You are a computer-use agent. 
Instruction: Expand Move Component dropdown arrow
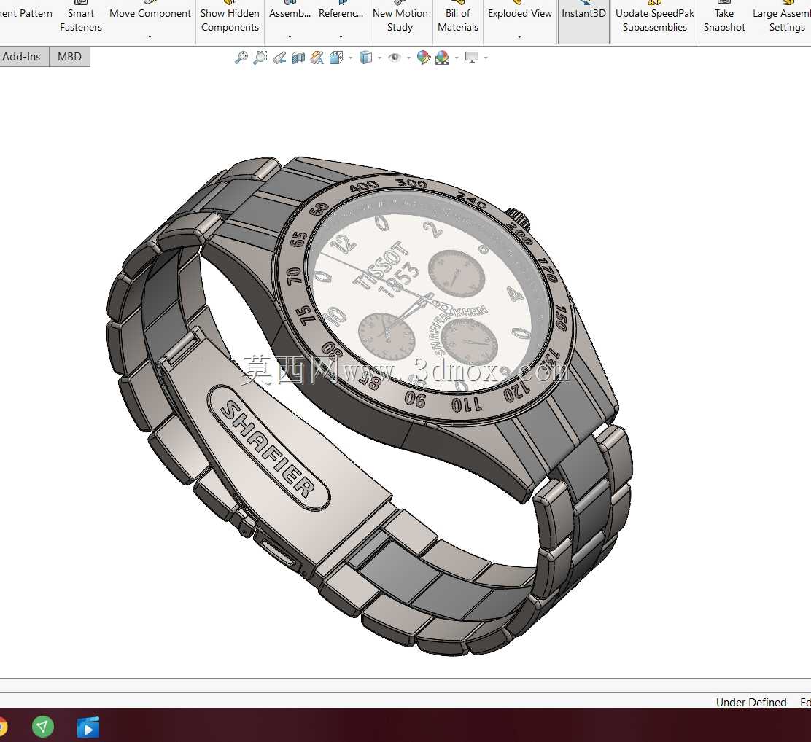[150, 36]
